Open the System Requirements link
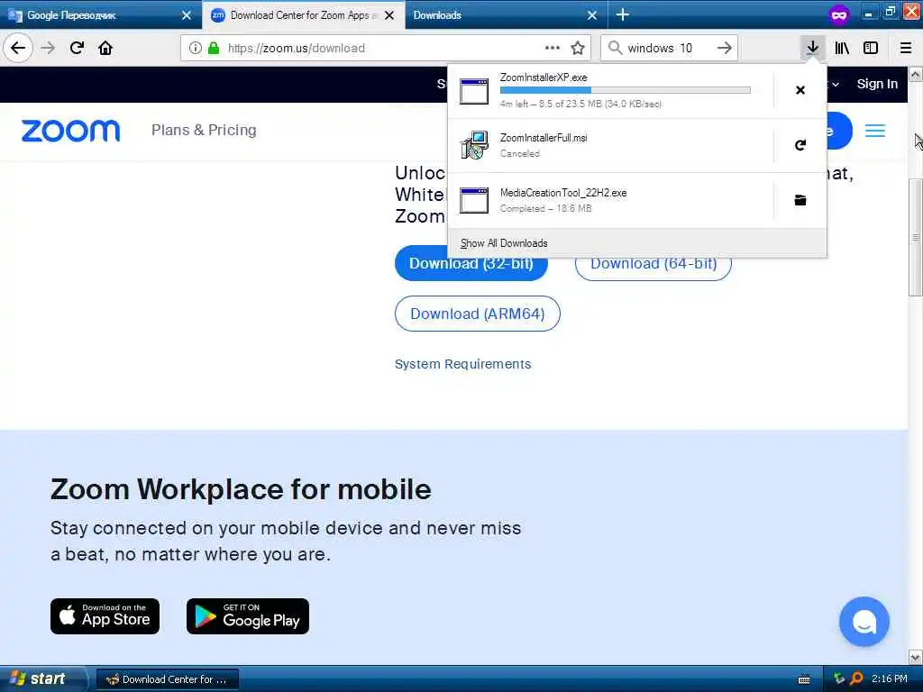The width and height of the screenshot is (923, 692). tap(462, 364)
